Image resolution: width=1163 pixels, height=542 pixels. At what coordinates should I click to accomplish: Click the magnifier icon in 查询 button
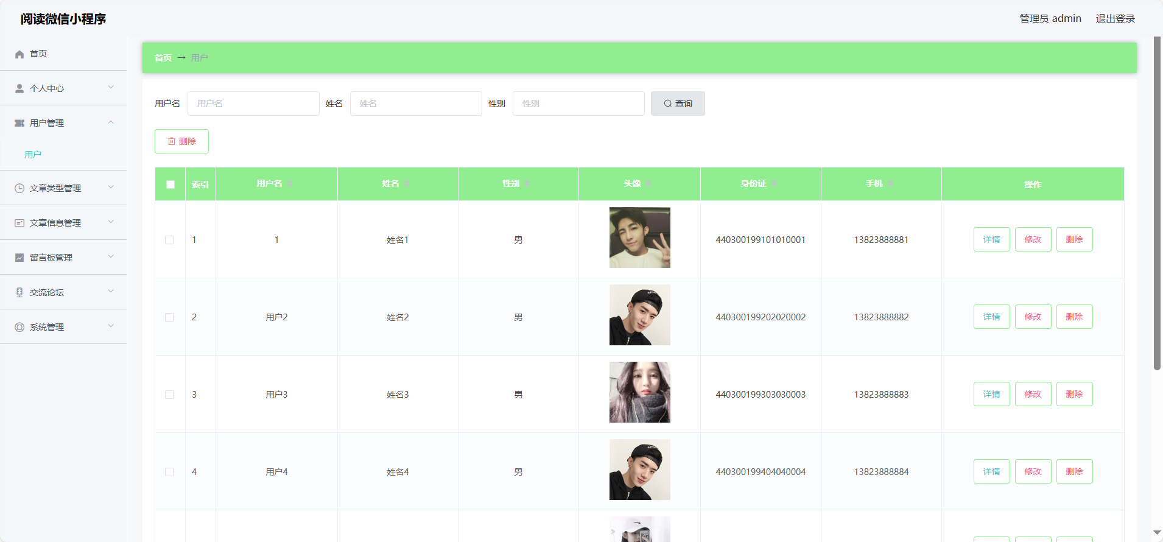668,104
